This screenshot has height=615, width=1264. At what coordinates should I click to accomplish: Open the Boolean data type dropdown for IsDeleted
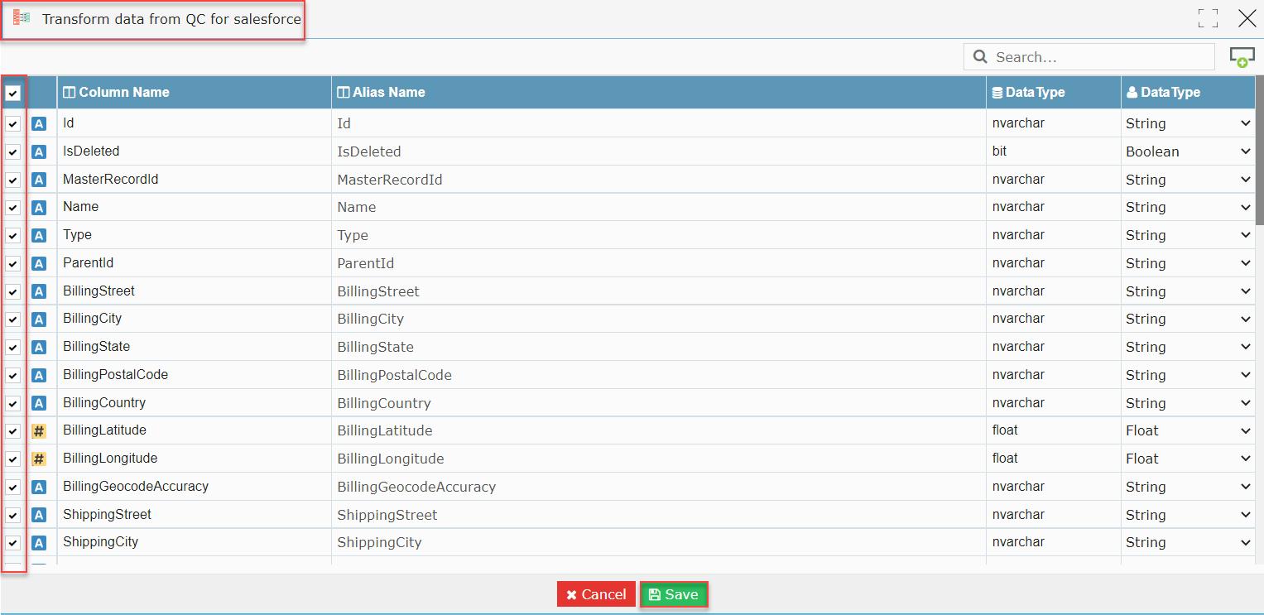1188,151
